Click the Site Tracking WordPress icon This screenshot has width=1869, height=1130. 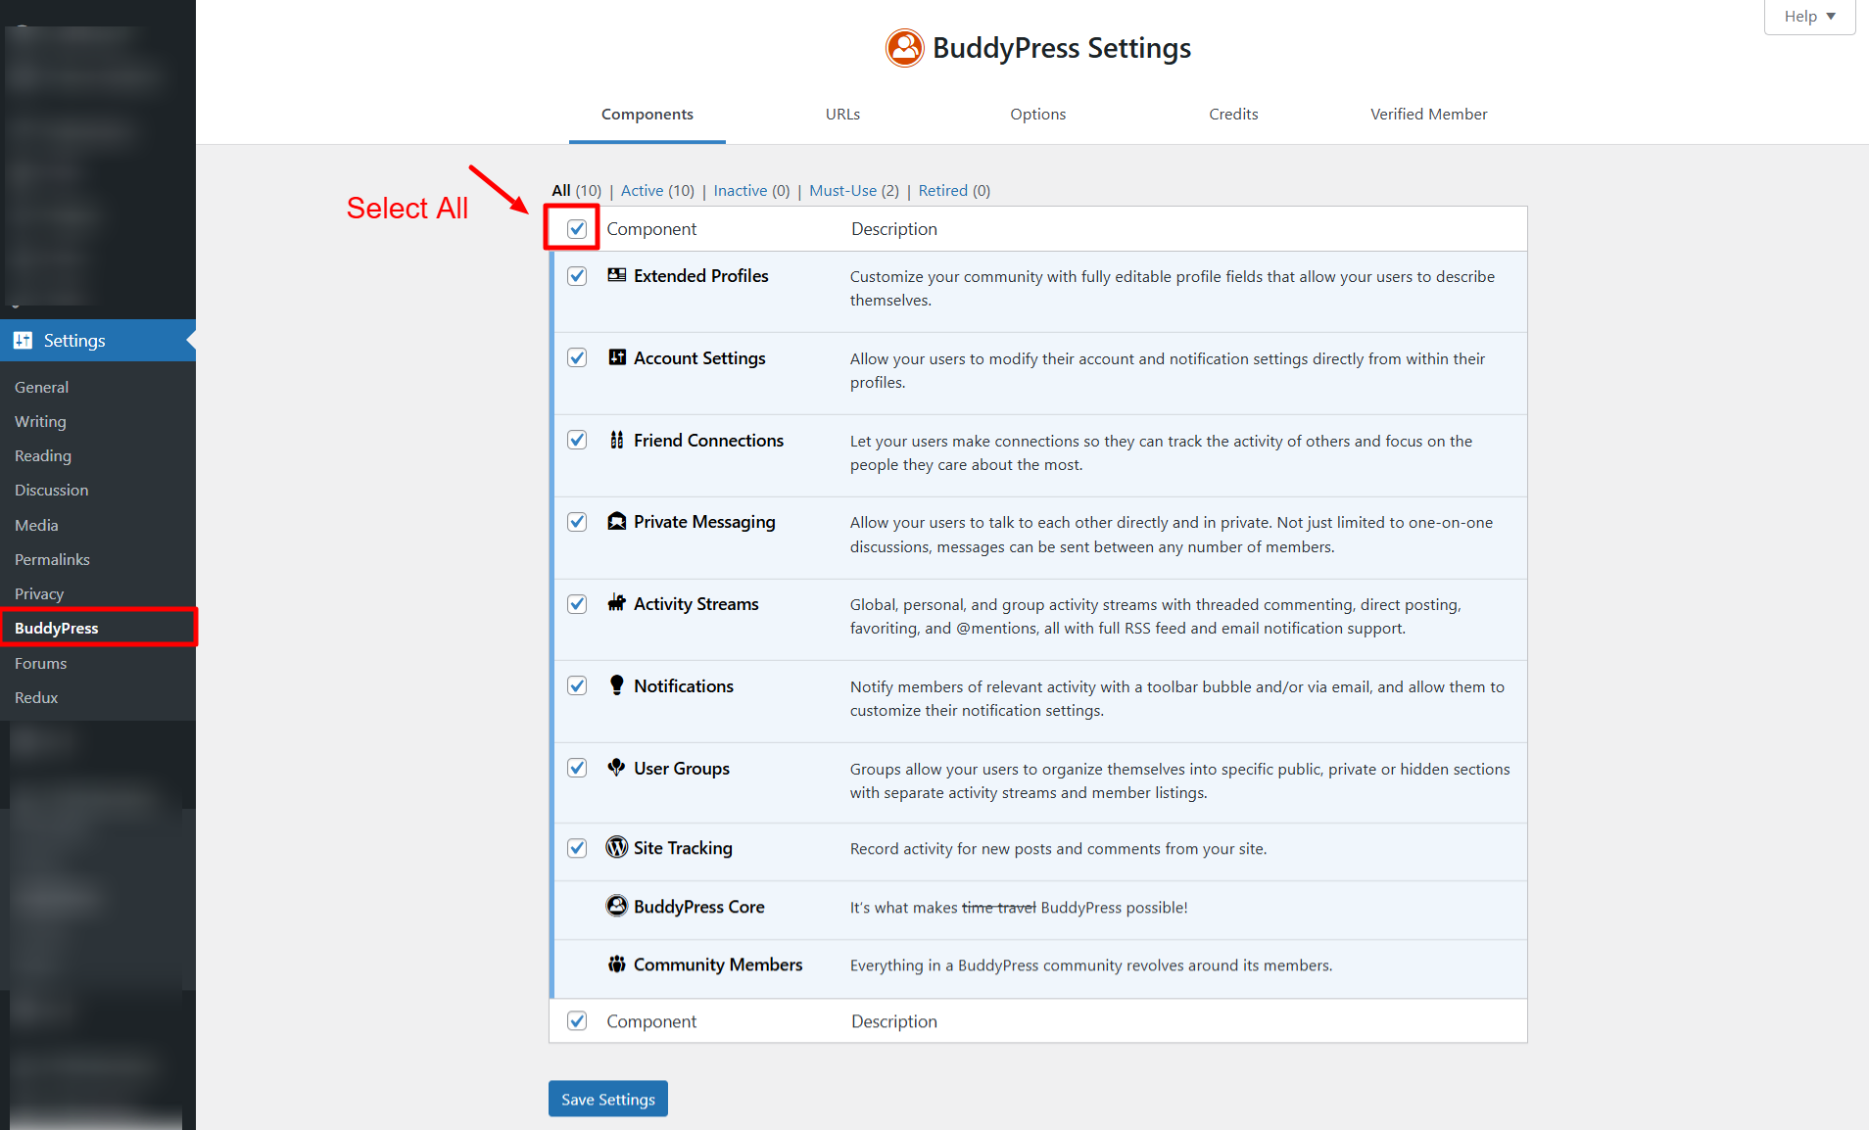[x=616, y=848]
